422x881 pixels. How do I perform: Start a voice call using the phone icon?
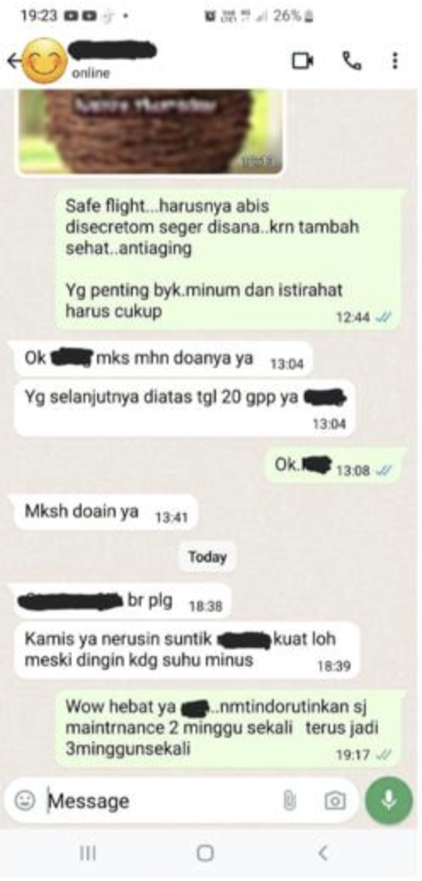coord(352,60)
